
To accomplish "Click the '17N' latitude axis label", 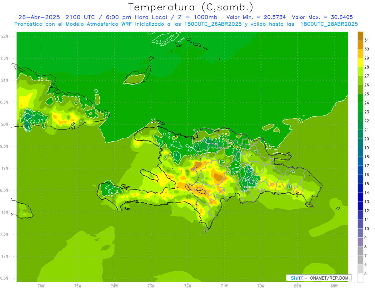I will coord(4,256).
